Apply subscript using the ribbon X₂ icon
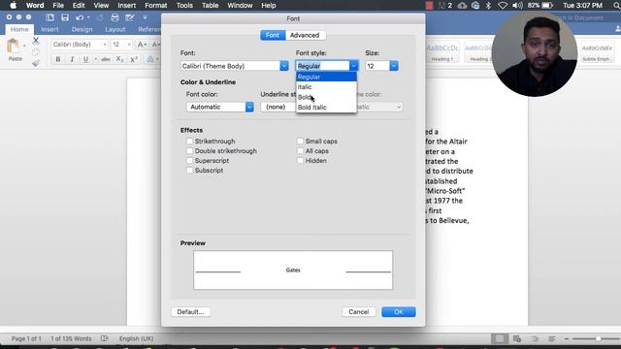Viewport: 621px width, 349px height. tap(119, 59)
